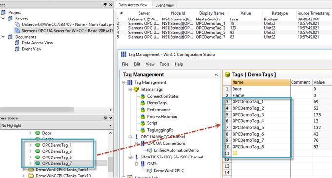332x178 pixels.
Task: Switch to the Event View tab
Action: 164,5
